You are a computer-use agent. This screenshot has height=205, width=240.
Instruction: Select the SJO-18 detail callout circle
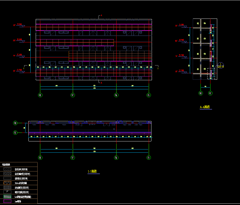(221, 65)
